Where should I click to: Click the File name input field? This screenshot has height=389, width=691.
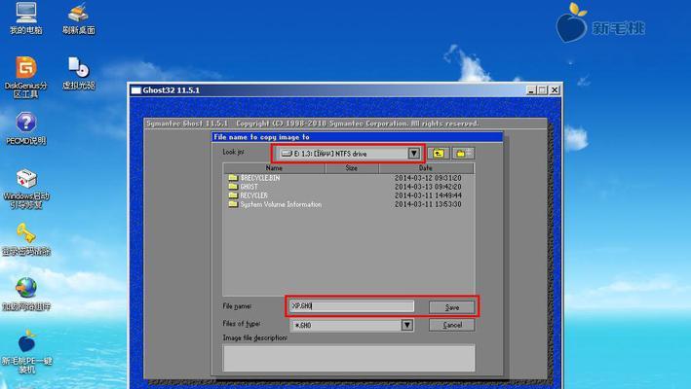pyautogui.click(x=352, y=306)
